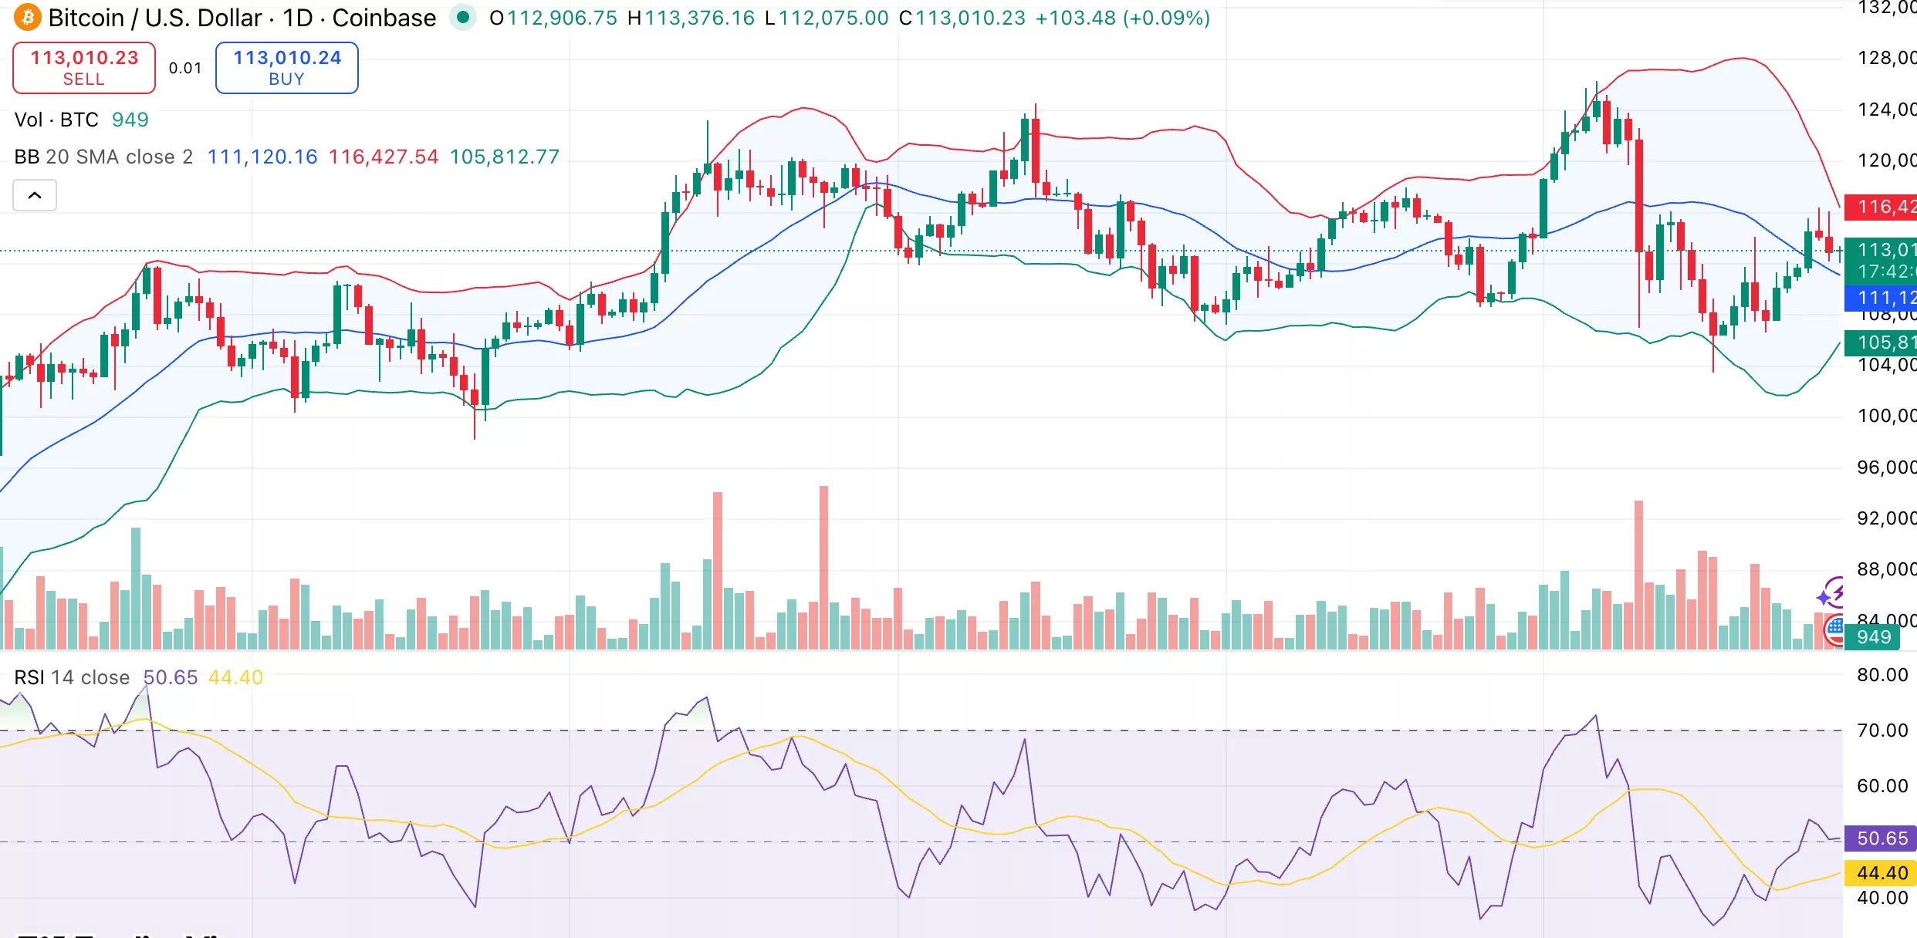This screenshot has width=1917, height=938.
Task: Select the RSI 14 close indicator legend
Action: [72, 677]
